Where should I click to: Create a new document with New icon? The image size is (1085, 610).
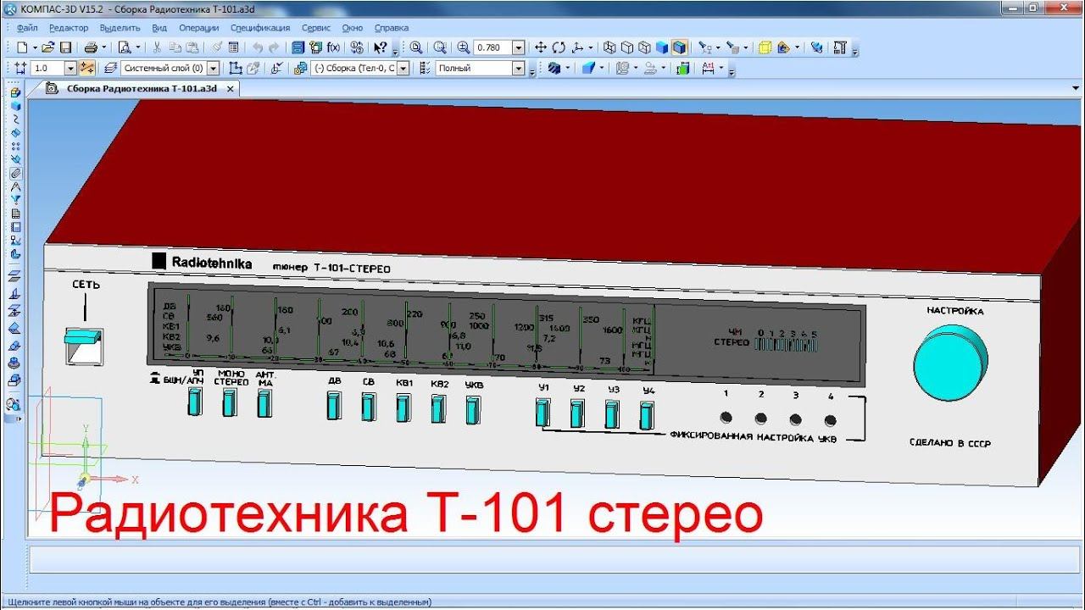(x=23, y=47)
